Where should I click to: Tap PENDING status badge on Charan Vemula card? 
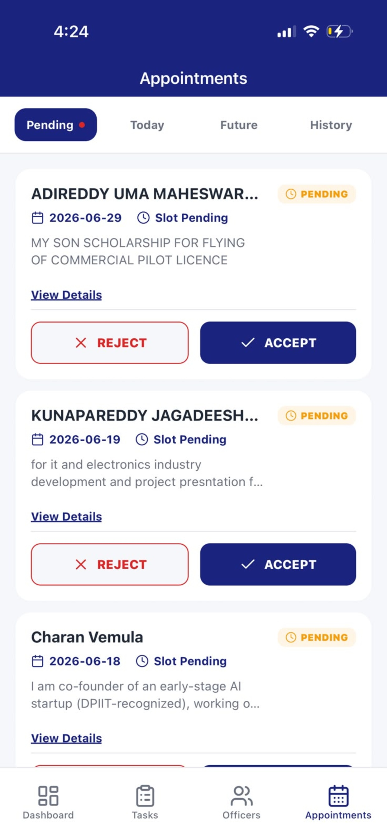click(x=317, y=637)
